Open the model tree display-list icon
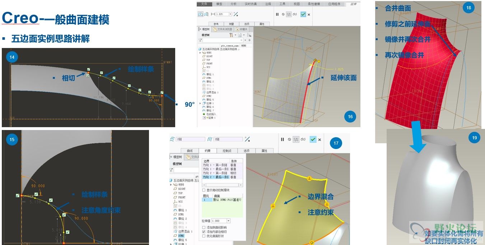Image resolution: width=485 pixels, height=245 pixels. pos(240,35)
